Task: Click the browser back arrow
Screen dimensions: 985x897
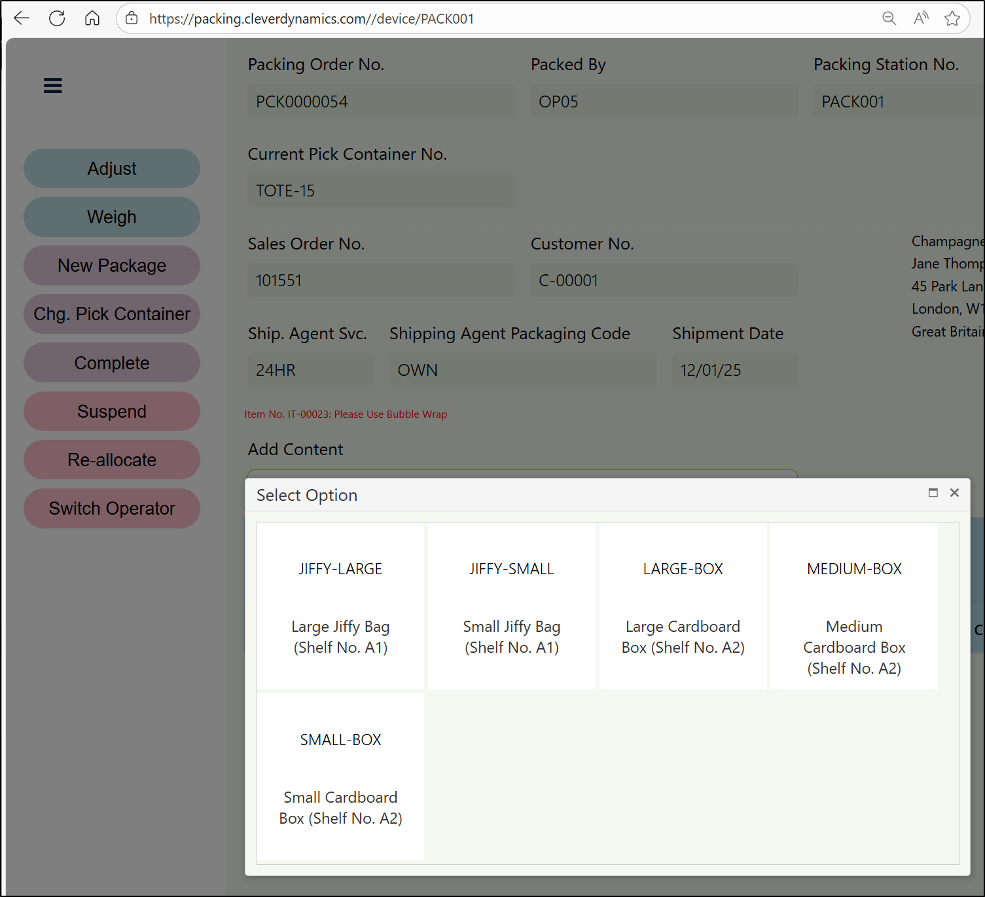Action: pyautogui.click(x=22, y=18)
